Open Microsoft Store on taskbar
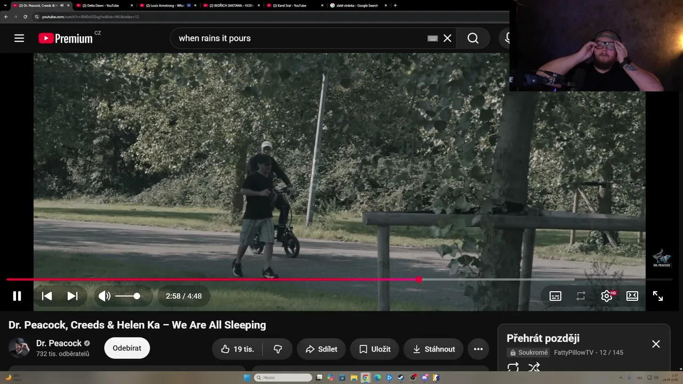 point(342,378)
